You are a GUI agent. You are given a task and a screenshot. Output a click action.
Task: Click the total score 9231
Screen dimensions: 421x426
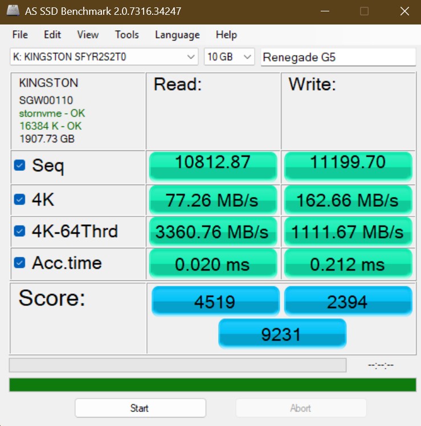282,333
